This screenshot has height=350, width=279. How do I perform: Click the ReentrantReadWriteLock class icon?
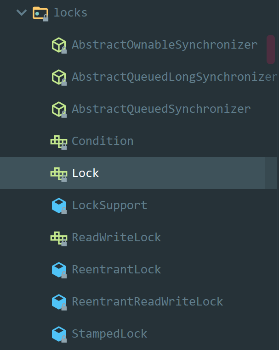(59, 302)
